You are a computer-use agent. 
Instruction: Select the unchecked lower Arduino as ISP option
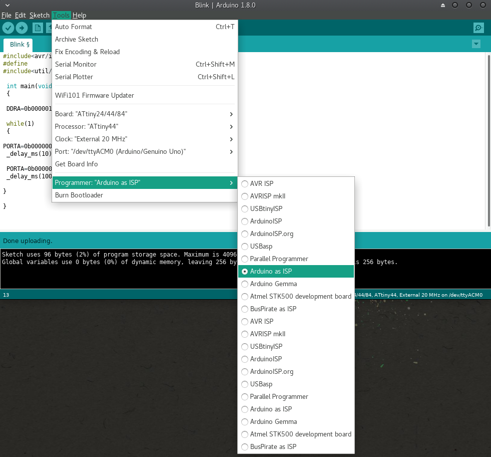click(296, 409)
